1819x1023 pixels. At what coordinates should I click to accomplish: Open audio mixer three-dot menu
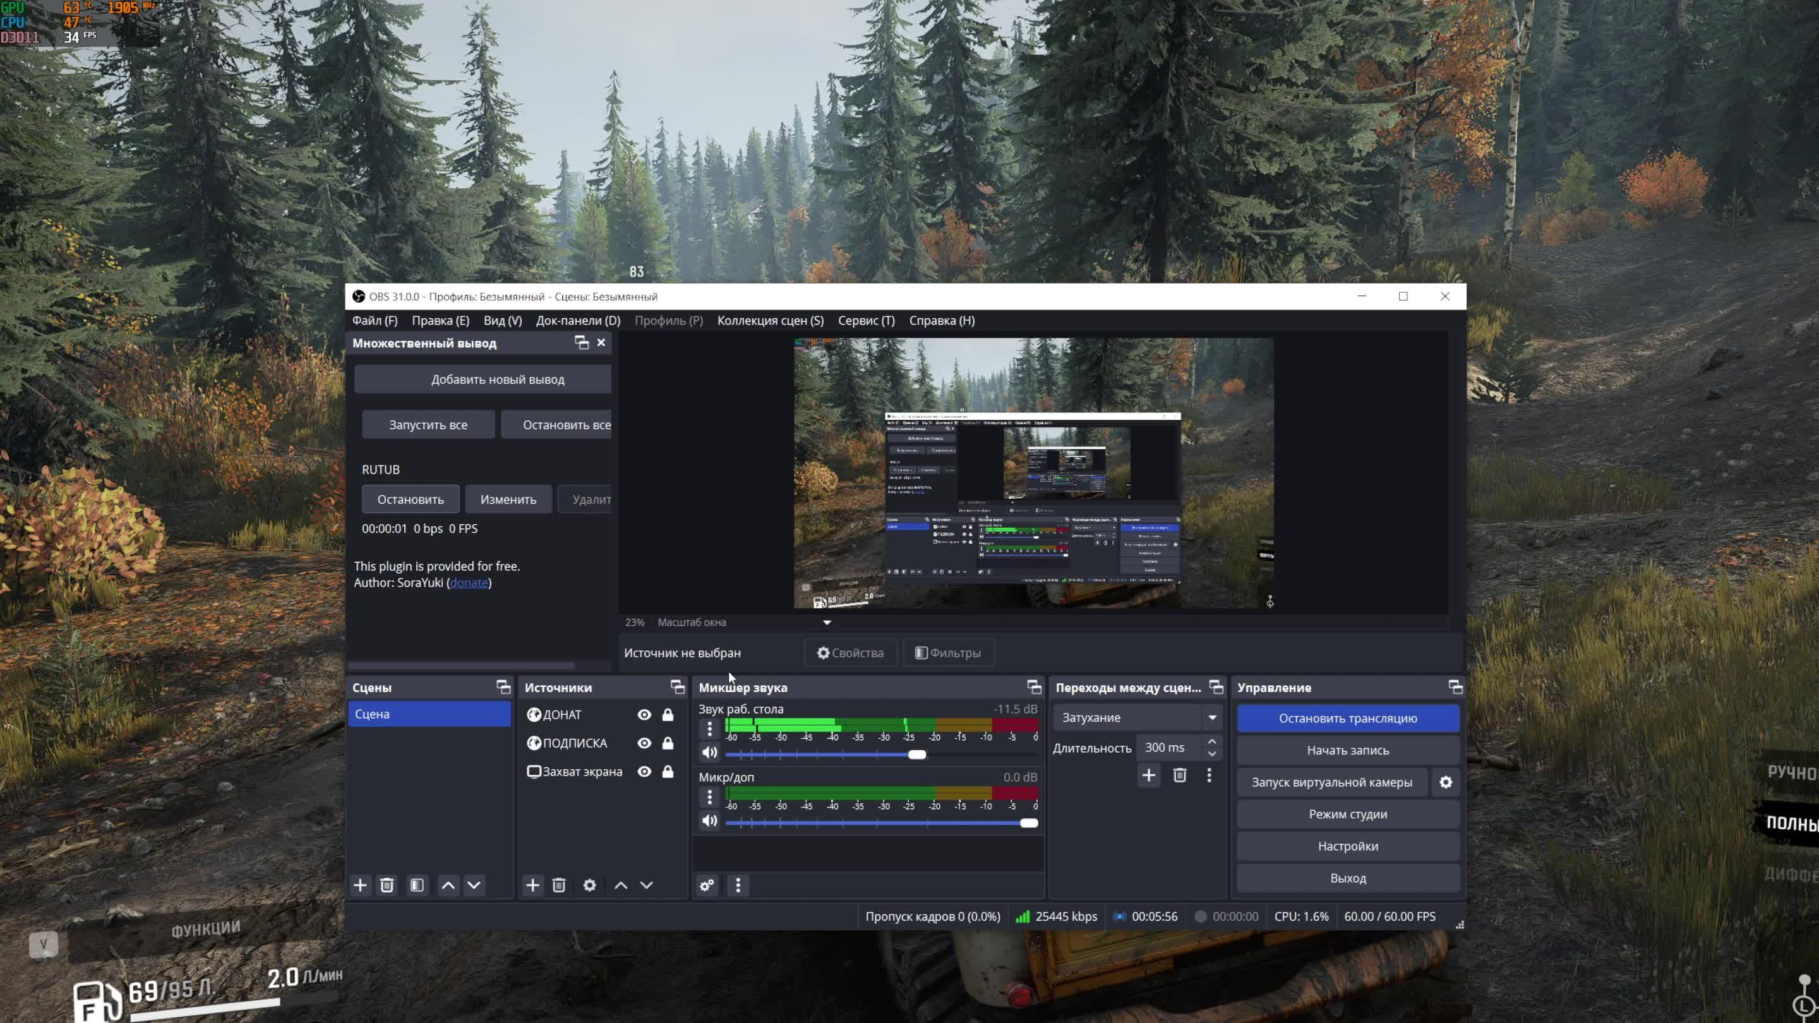click(x=738, y=885)
